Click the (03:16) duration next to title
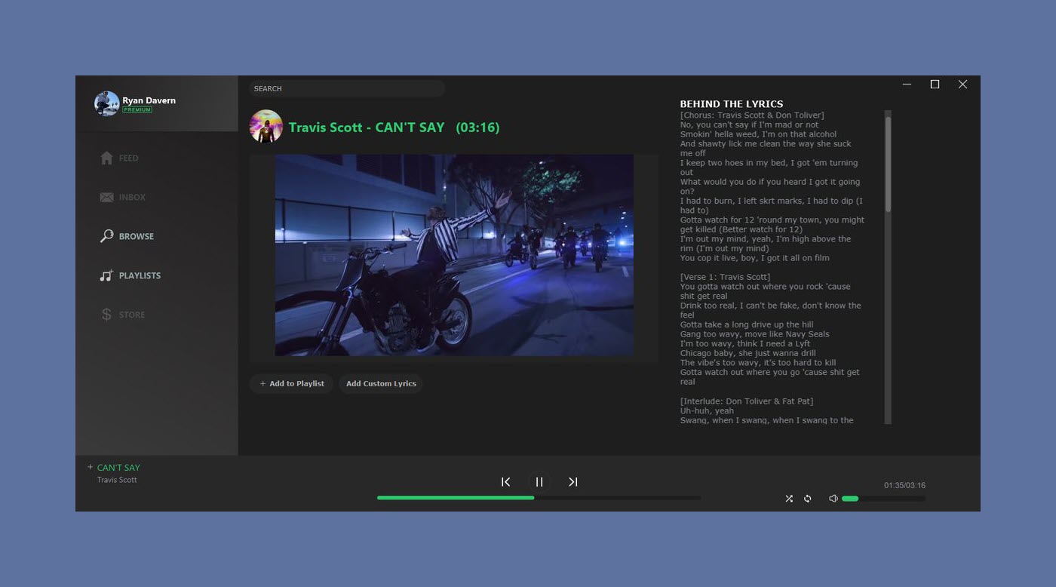Viewport: 1056px width, 587px height. 477,128
